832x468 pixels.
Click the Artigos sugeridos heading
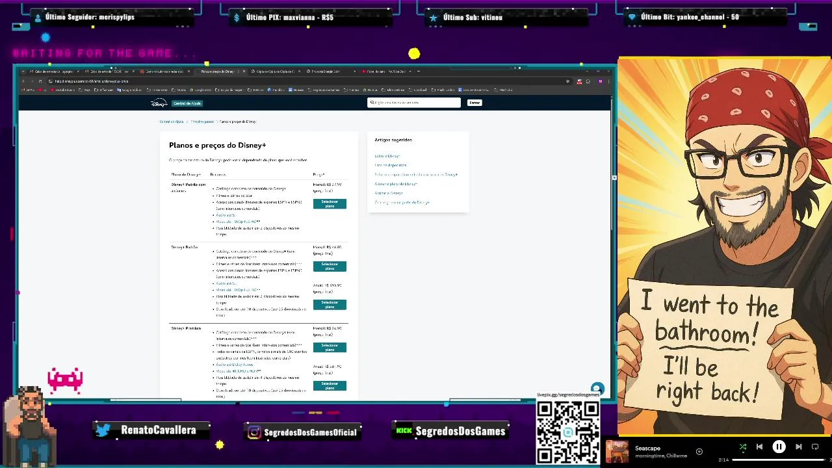click(393, 140)
